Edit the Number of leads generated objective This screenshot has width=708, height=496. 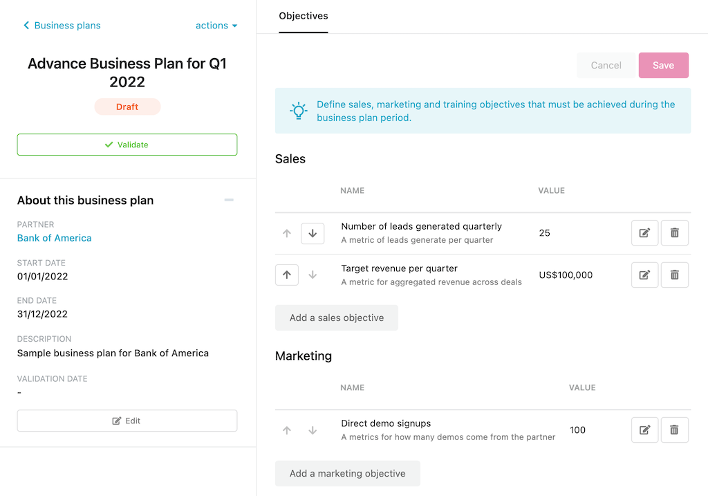coord(644,233)
